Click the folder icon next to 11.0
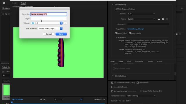This screenshot has width=186, height=104. click(33, 23)
